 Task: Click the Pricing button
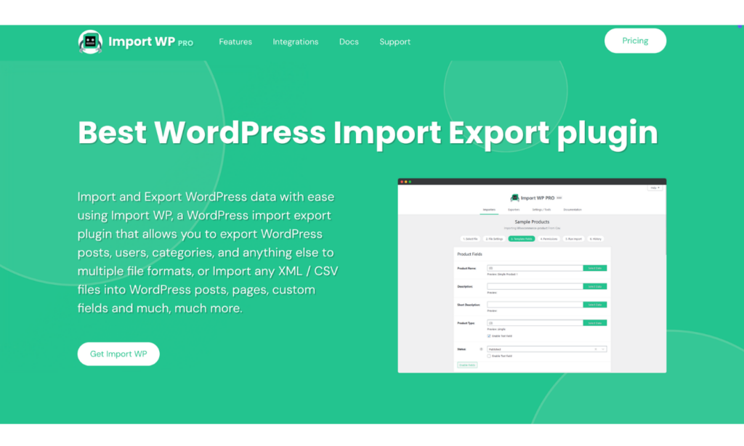[635, 41]
